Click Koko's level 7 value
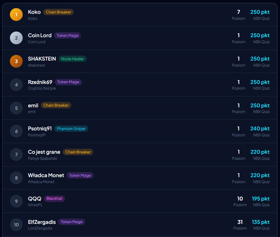Image resolution: width=280 pixels, height=237 pixels. tap(239, 12)
